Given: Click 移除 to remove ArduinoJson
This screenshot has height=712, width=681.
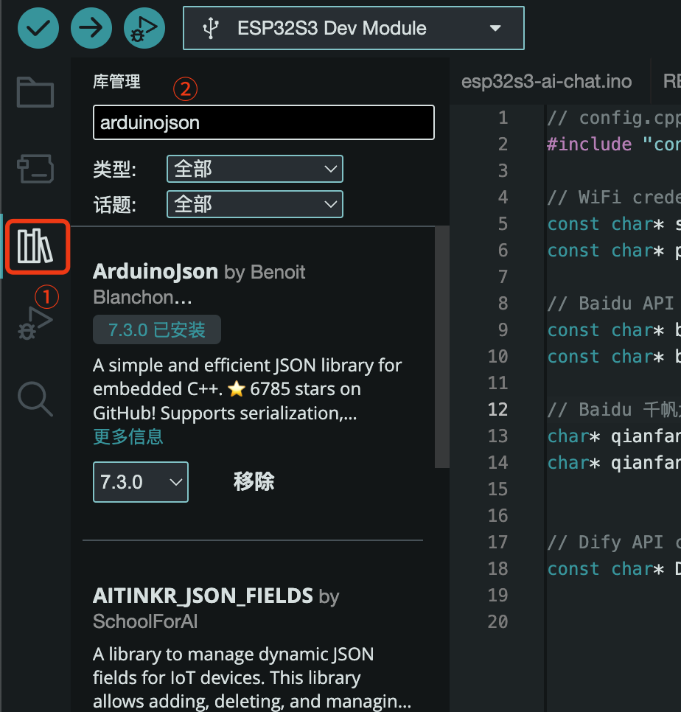Looking at the screenshot, I should [254, 481].
